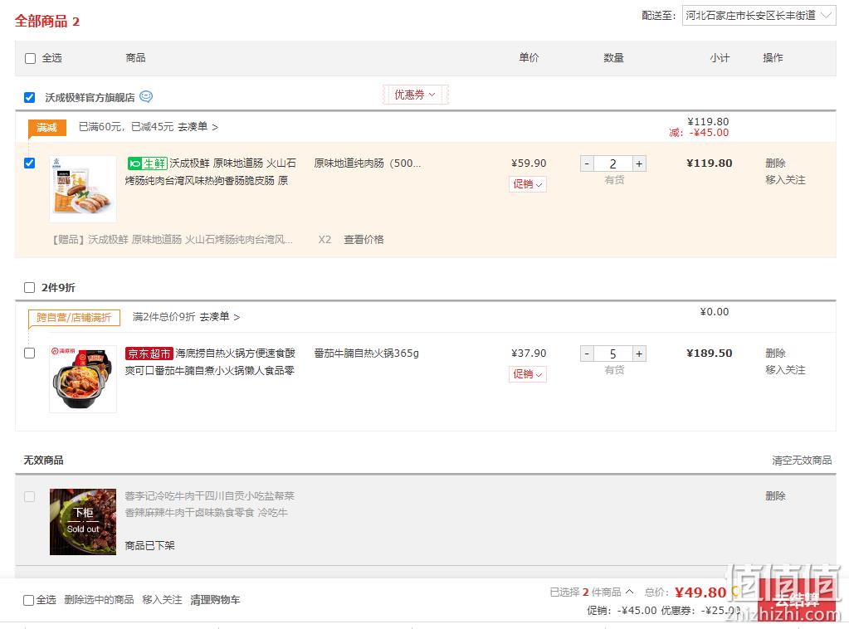Open the sausage product thumbnail
Viewport: 849px width, 629px height.
[x=83, y=189]
